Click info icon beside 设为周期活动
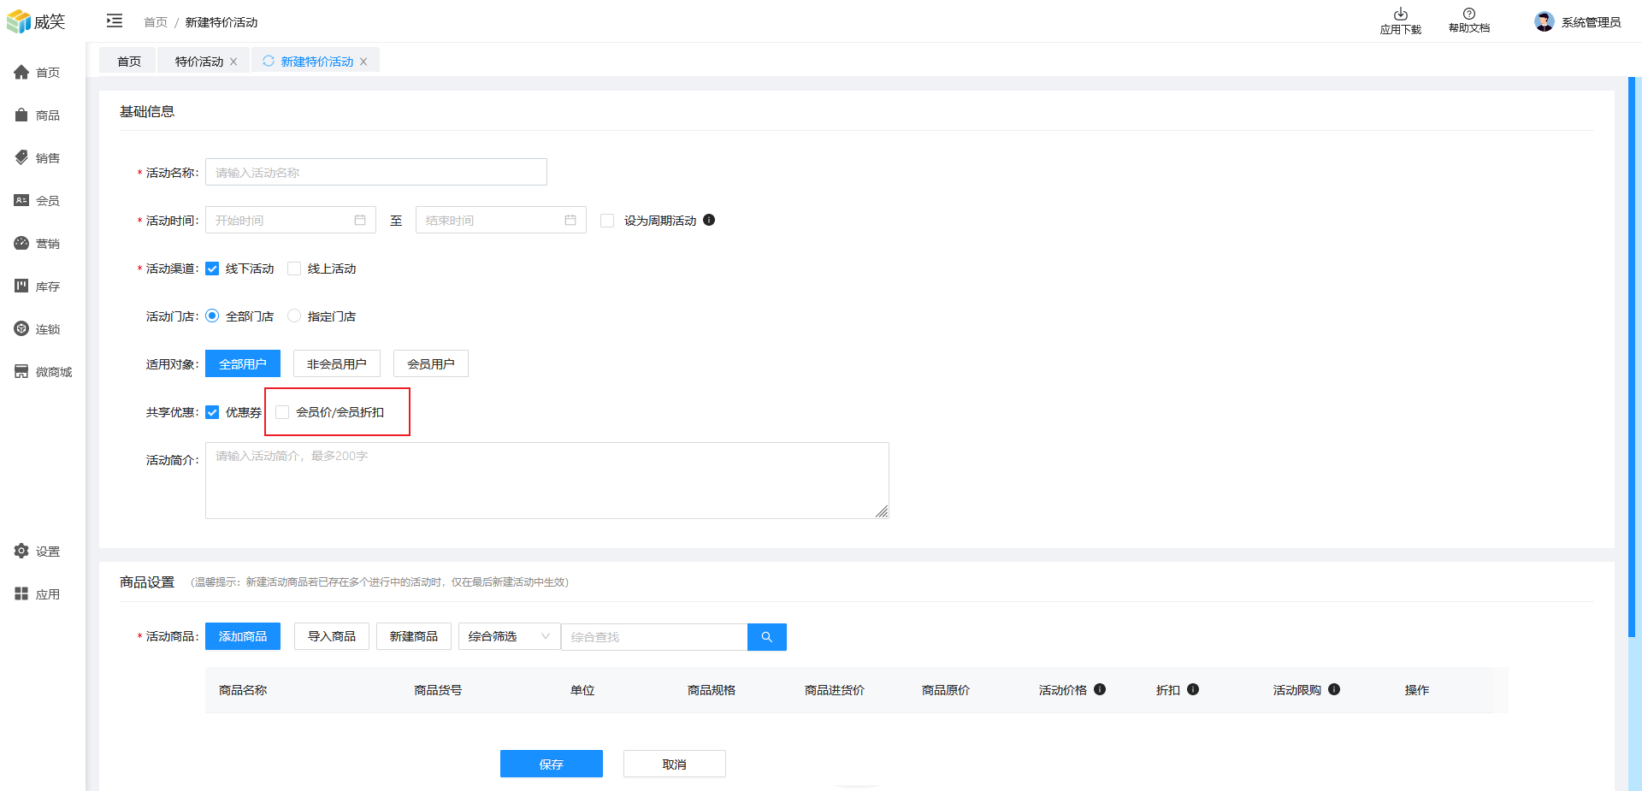 (x=709, y=220)
